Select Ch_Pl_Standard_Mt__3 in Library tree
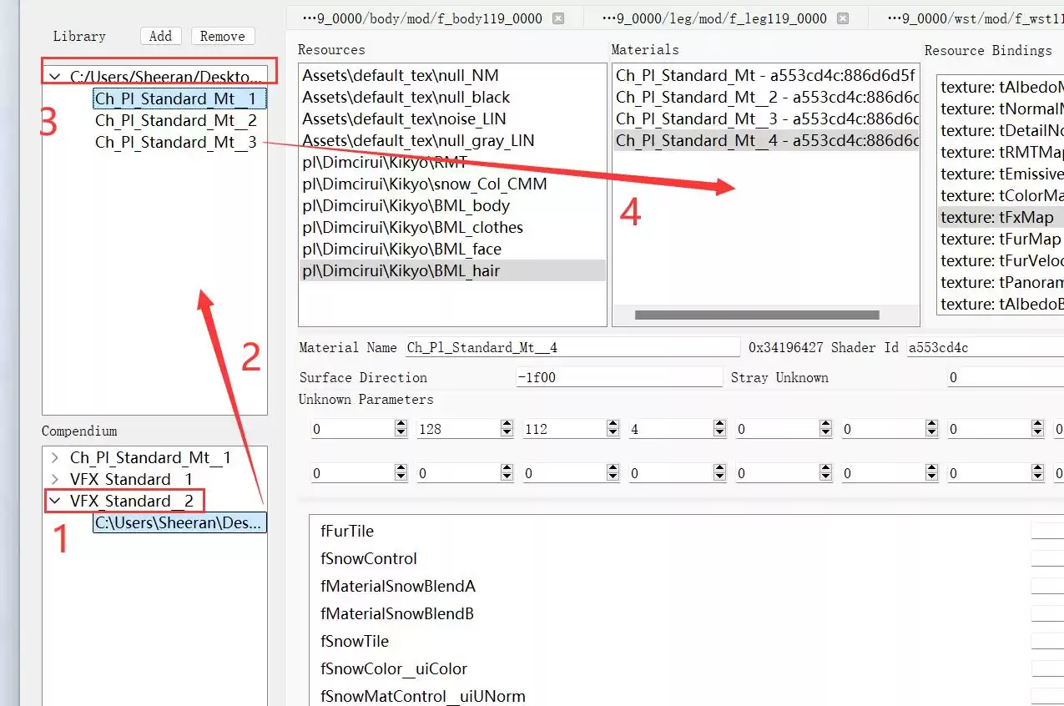1064x706 pixels. [x=175, y=142]
